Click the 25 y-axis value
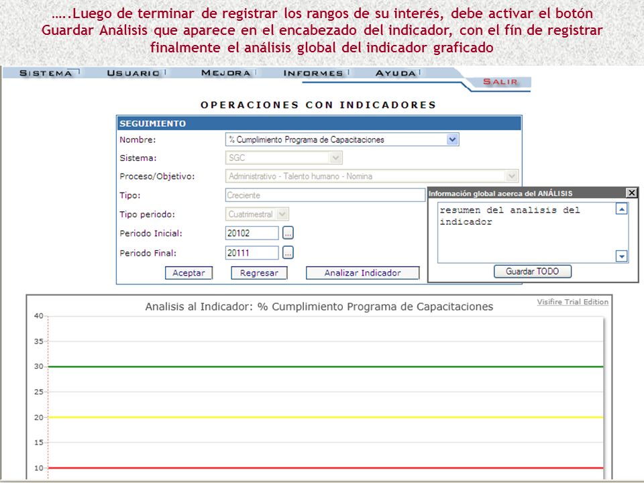644x483 pixels. click(39, 392)
